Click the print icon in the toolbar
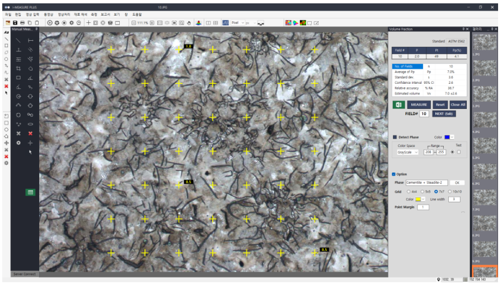The image size is (502, 285). point(22,23)
